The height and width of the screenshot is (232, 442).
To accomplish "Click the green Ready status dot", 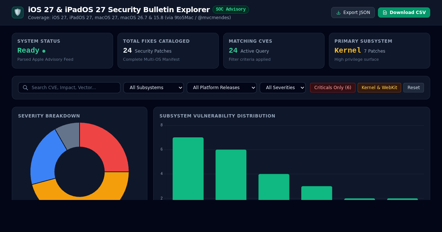I will click(x=44, y=51).
